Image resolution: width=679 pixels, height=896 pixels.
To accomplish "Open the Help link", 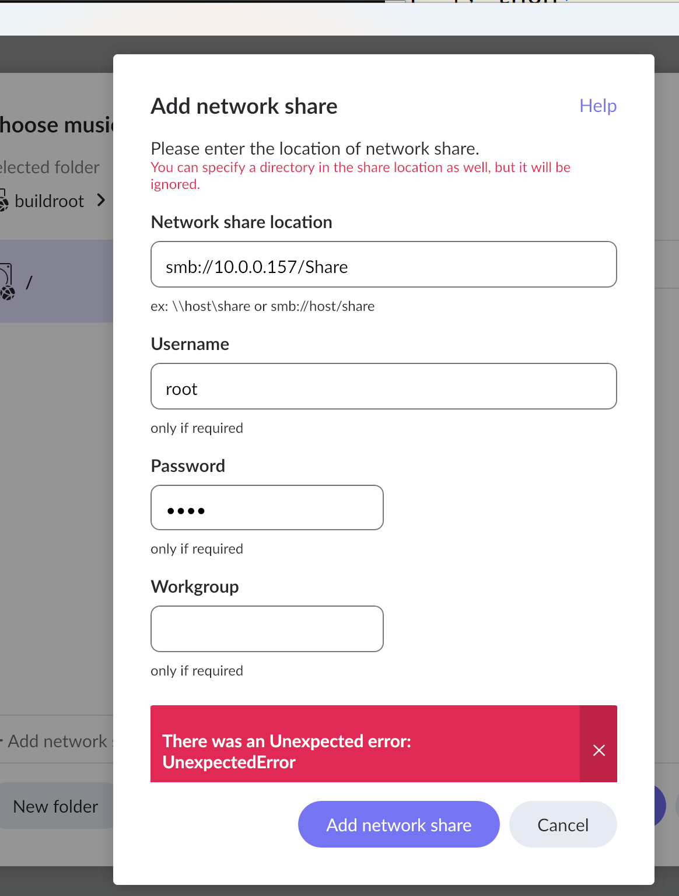I will coord(598,106).
